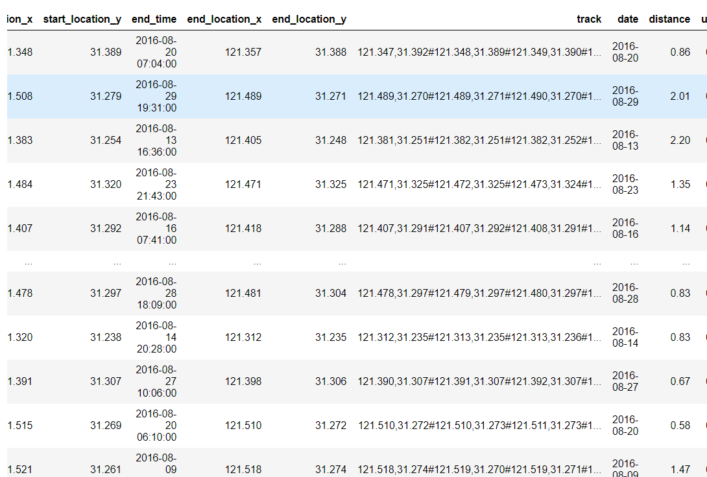The image size is (707, 477).
Task: Click start_location_y value 31.269
Action: click(x=106, y=426)
